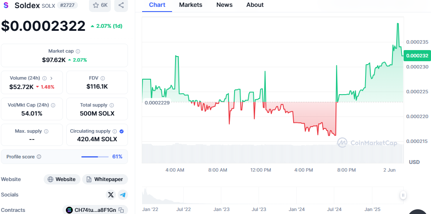
Task: Click the USD currency label on chart
Action: (x=414, y=162)
